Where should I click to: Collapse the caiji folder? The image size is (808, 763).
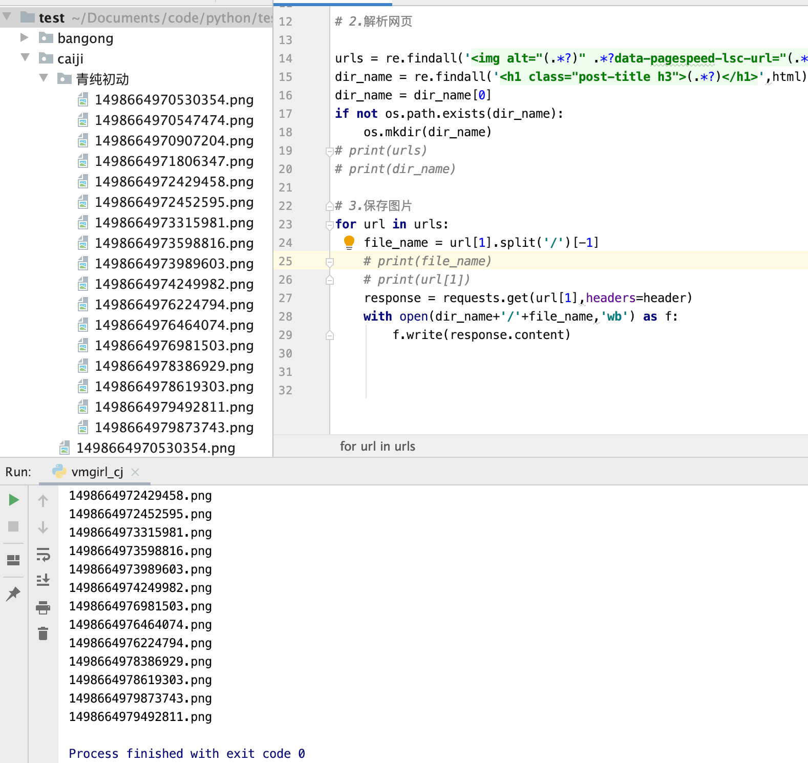pyautogui.click(x=25, y=57)
